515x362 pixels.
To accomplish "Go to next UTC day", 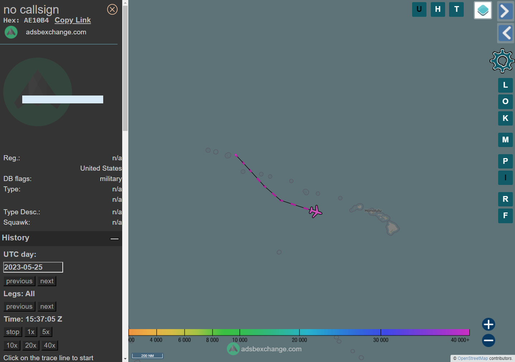I will [x=47, y=281].
